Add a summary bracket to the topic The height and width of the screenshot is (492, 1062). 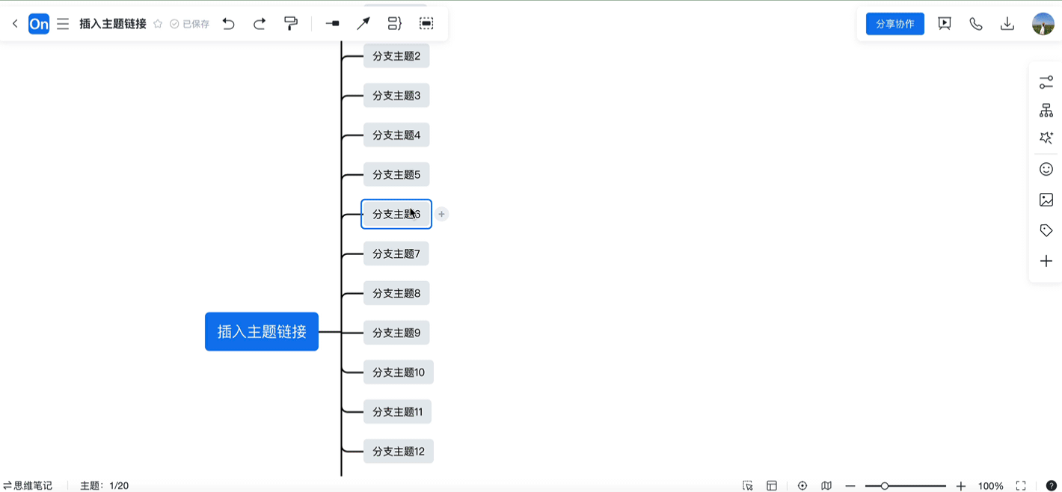click(x=395, y=24)
